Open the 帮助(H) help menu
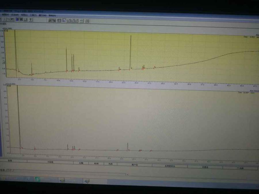This screenshot has height=194, width=259. (52, 15)
